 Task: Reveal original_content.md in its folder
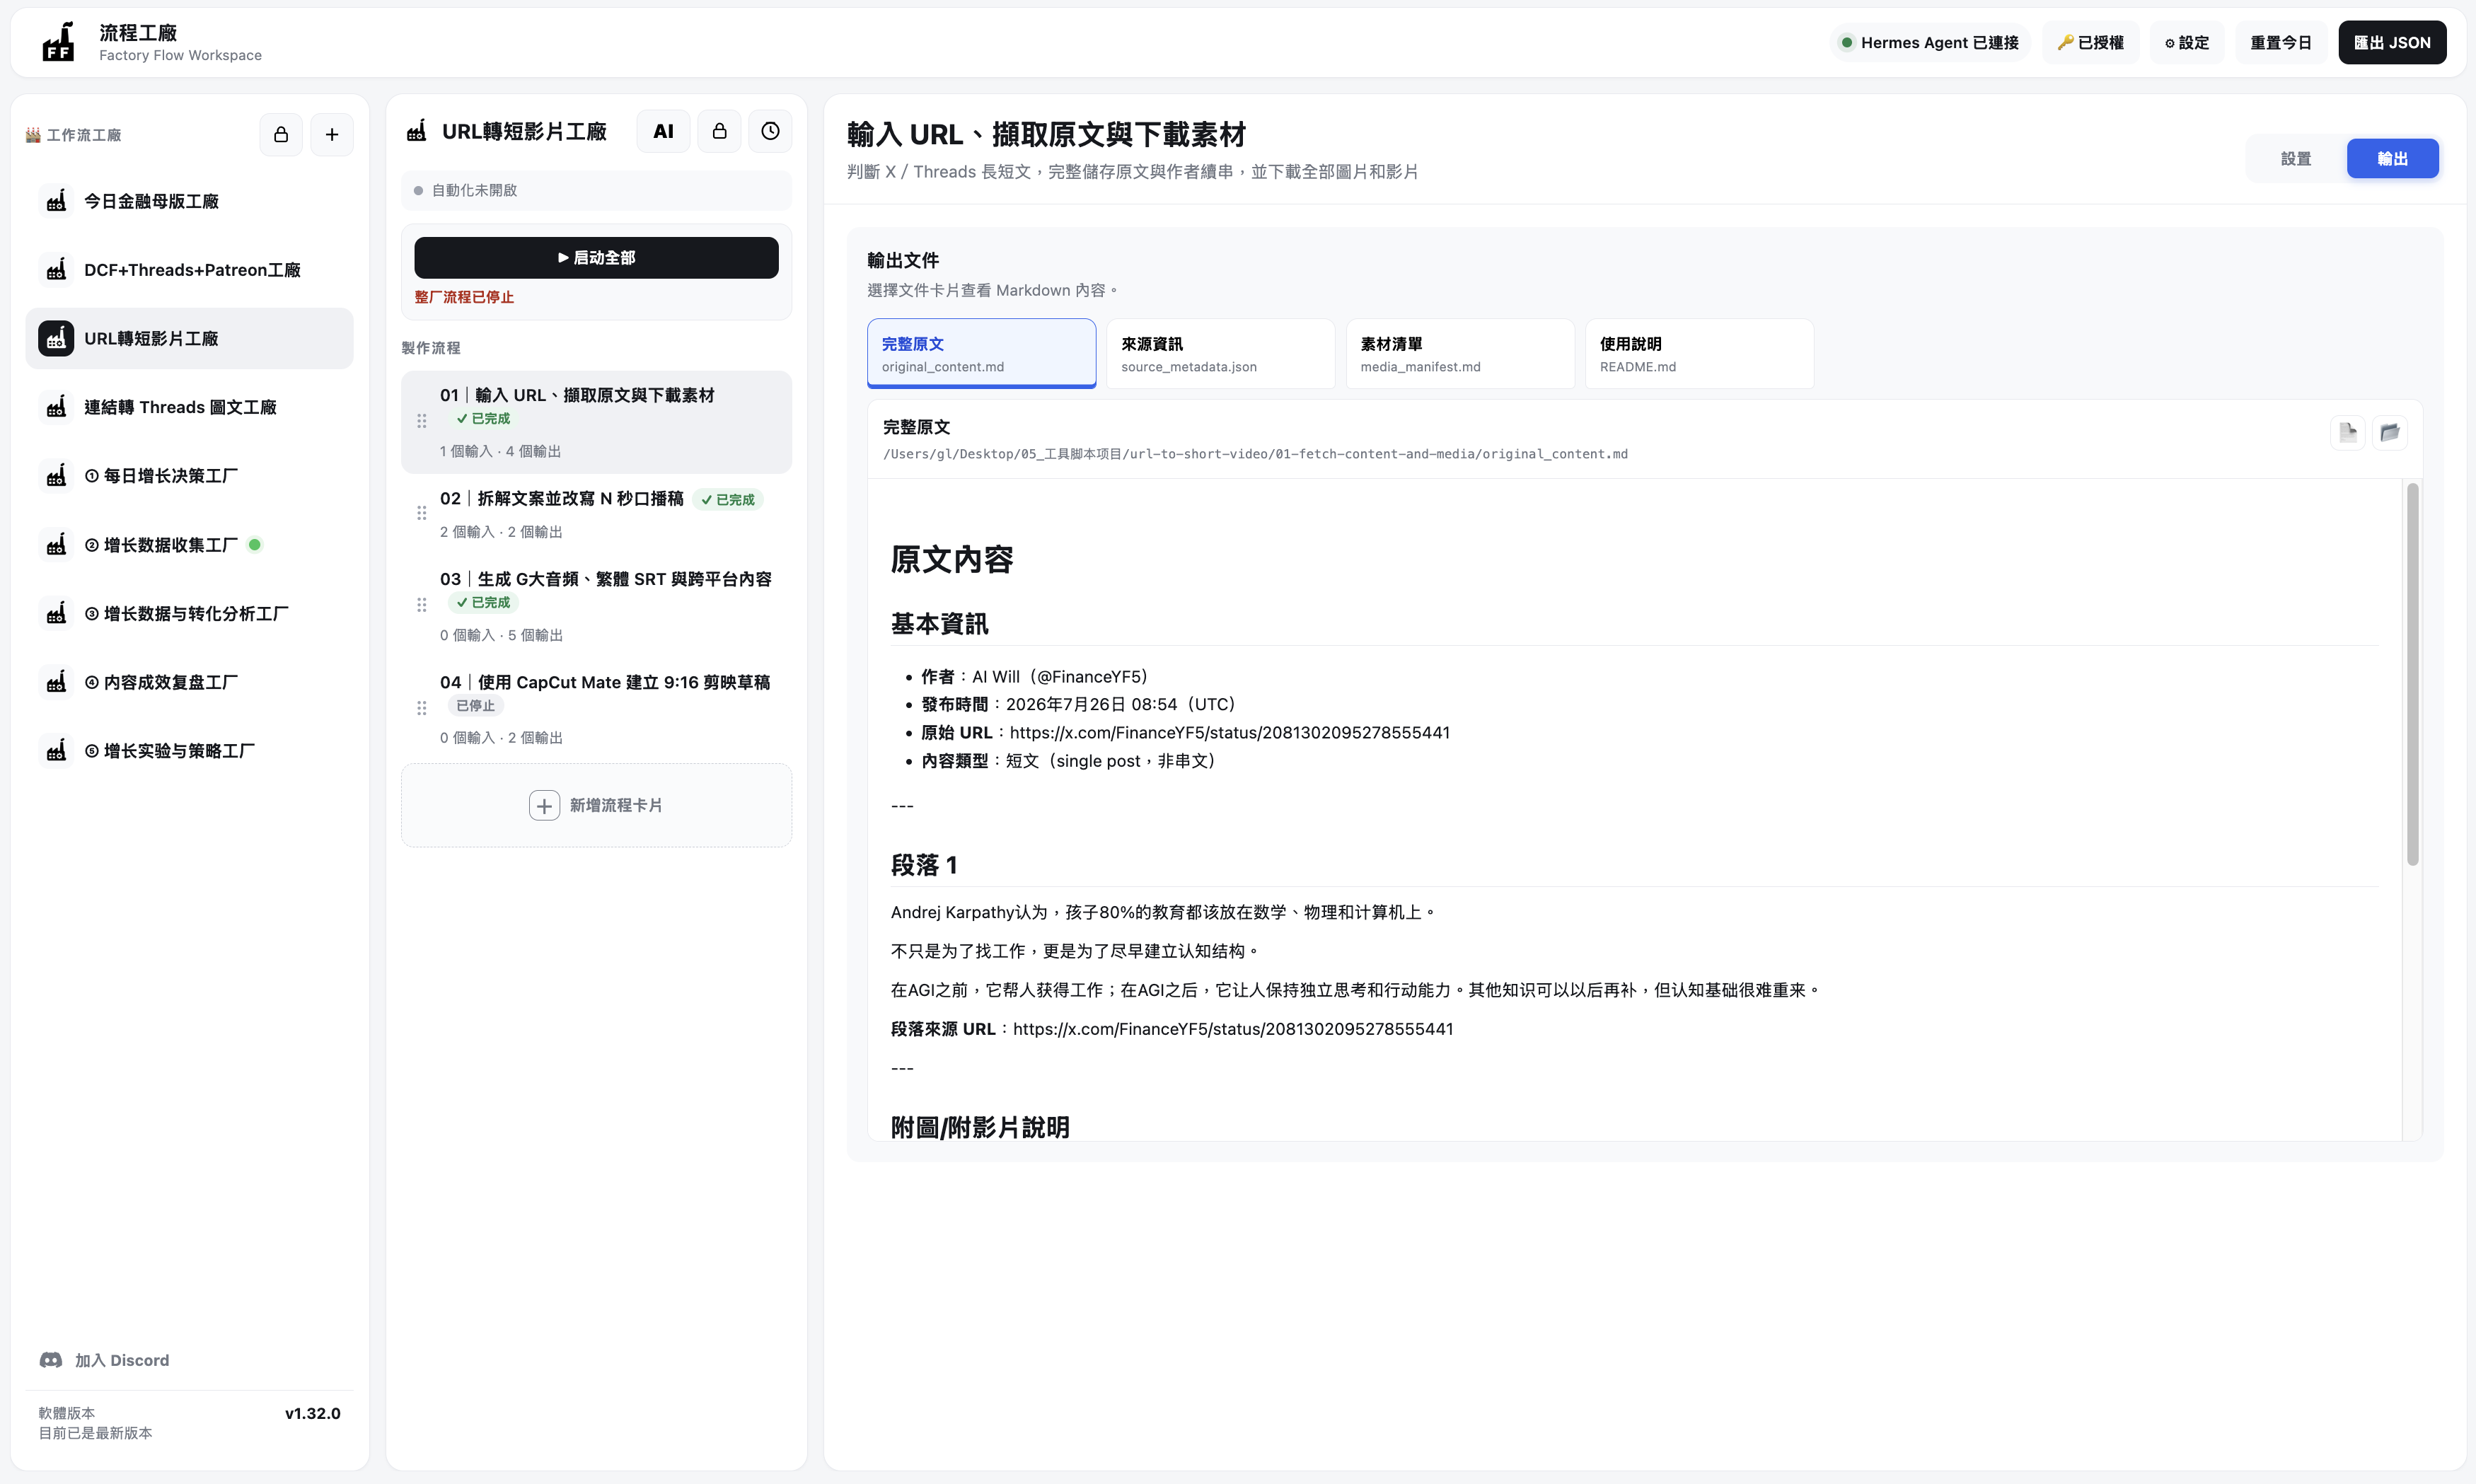pos(2390,433)
